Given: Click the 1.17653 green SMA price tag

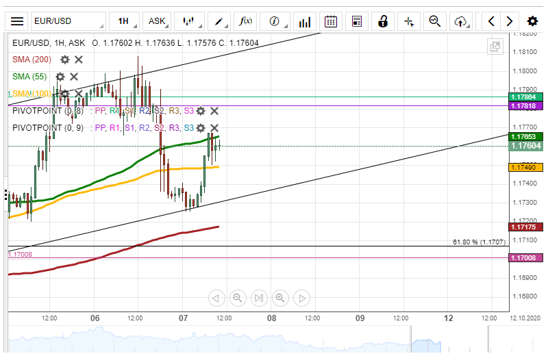Looking at the screenshot, I should (x=525, y=137).
